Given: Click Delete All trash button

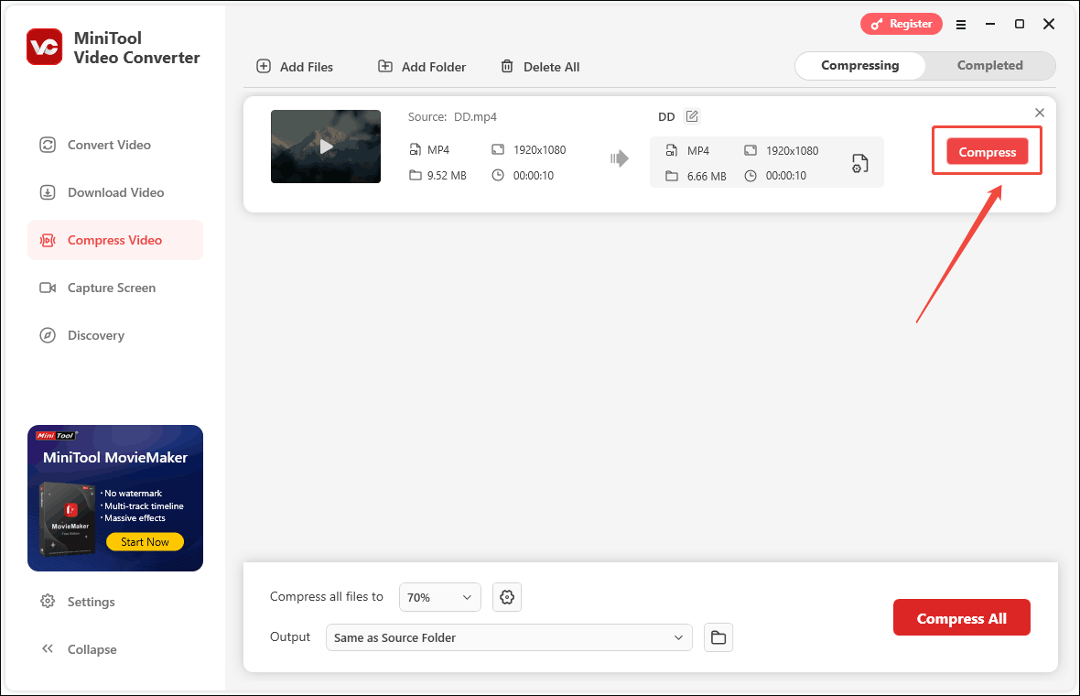Looking at the screenshot, I should point(540,67).
